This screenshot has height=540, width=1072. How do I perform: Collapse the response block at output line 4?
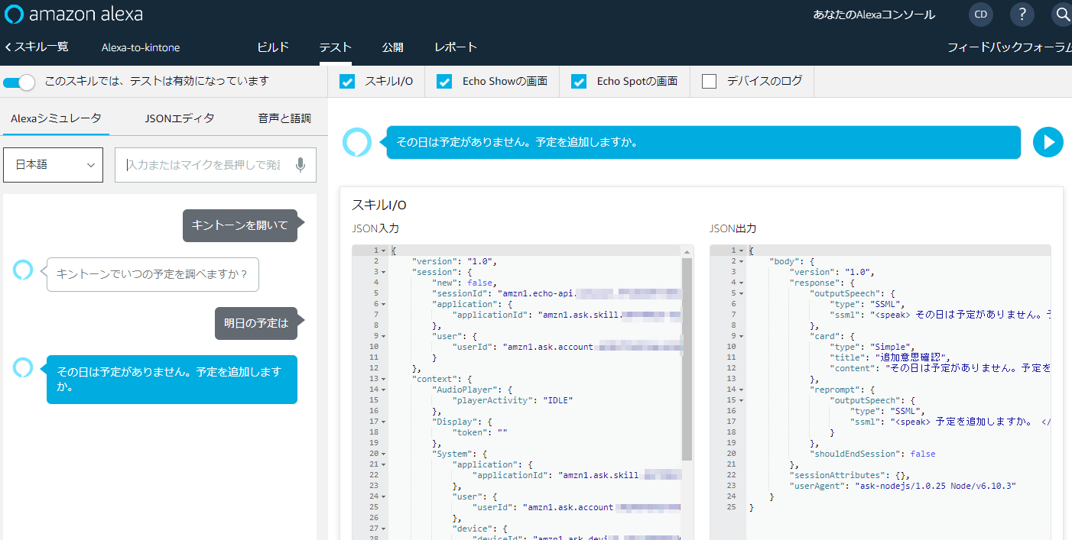point(741,283)
